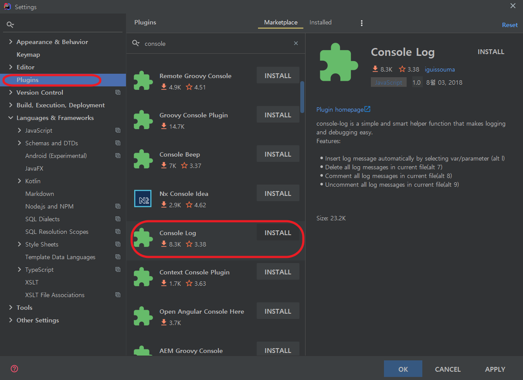Expand the Kotlin settings node
Image resolution: width=523 pixels, height=380 pixels.
click(x=19, y=181)
